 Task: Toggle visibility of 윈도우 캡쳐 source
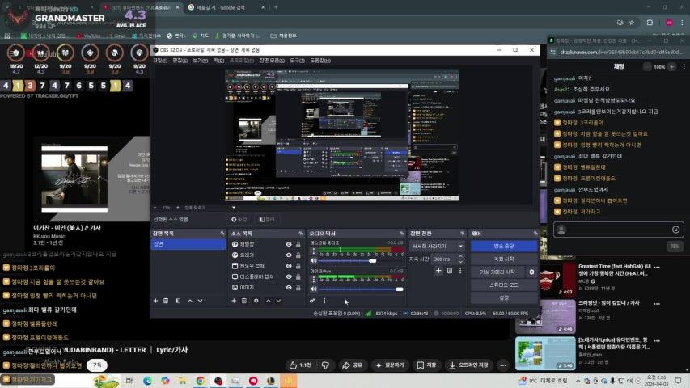pyautogui.click(x=289, y=266)
